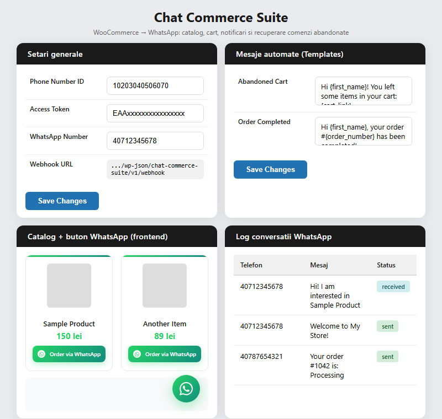Image resolution: width=442 pixels, height=419 pixels.
Task: Click the Order Completed label
Action: click(x=264, y=122)
